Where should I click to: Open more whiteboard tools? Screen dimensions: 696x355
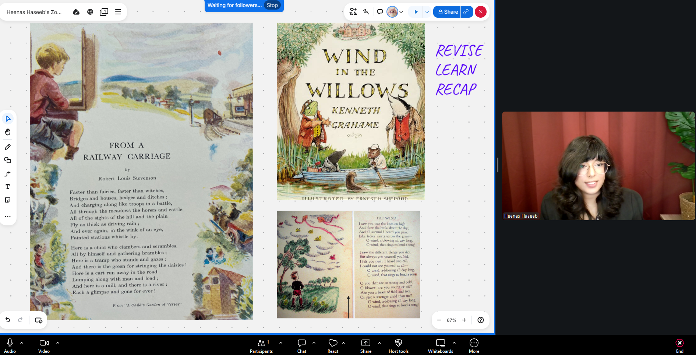point(8,217)
